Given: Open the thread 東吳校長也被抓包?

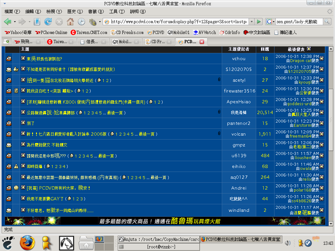Looking at the screenshot, I should click(x=44, y=59).
